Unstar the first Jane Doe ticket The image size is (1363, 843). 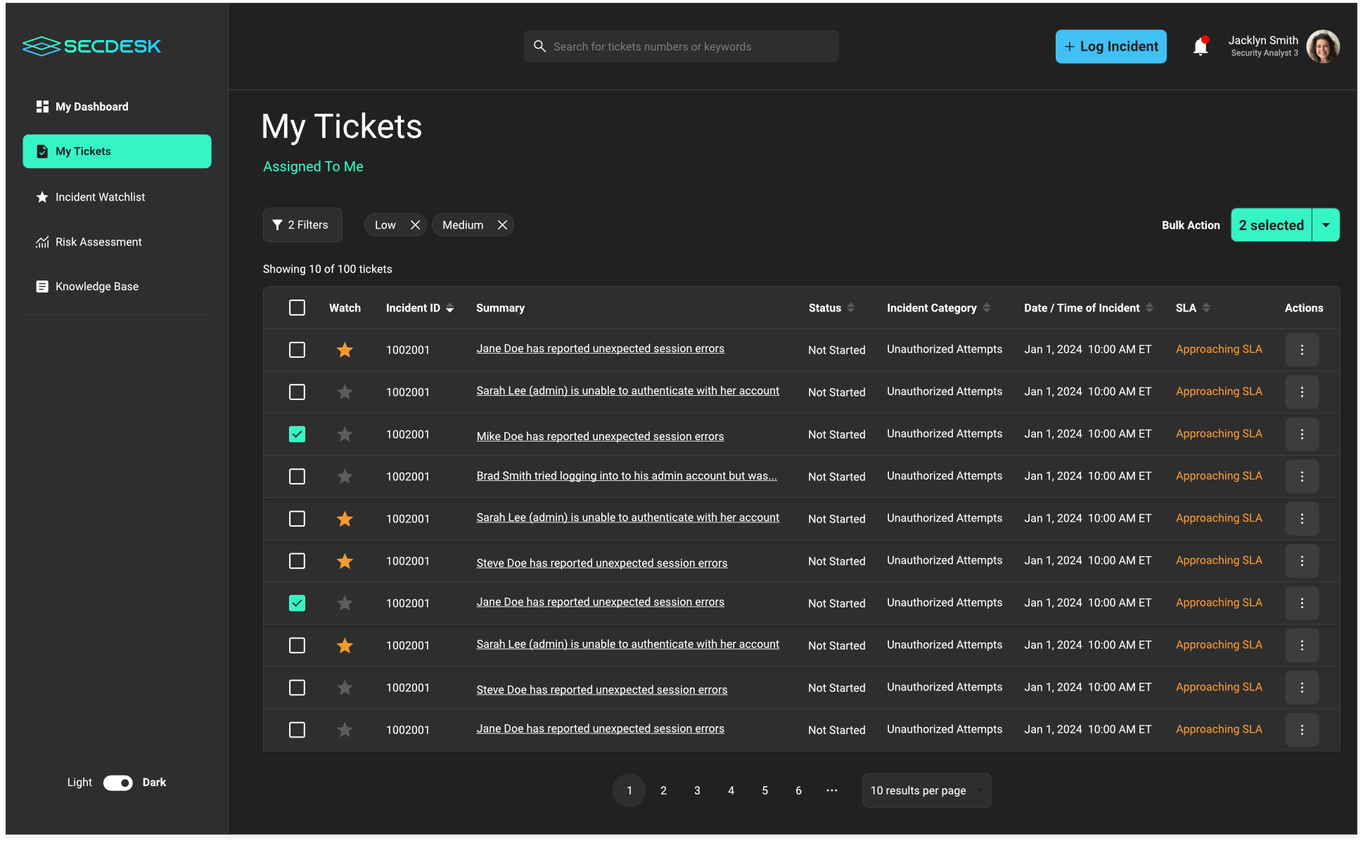345,350
